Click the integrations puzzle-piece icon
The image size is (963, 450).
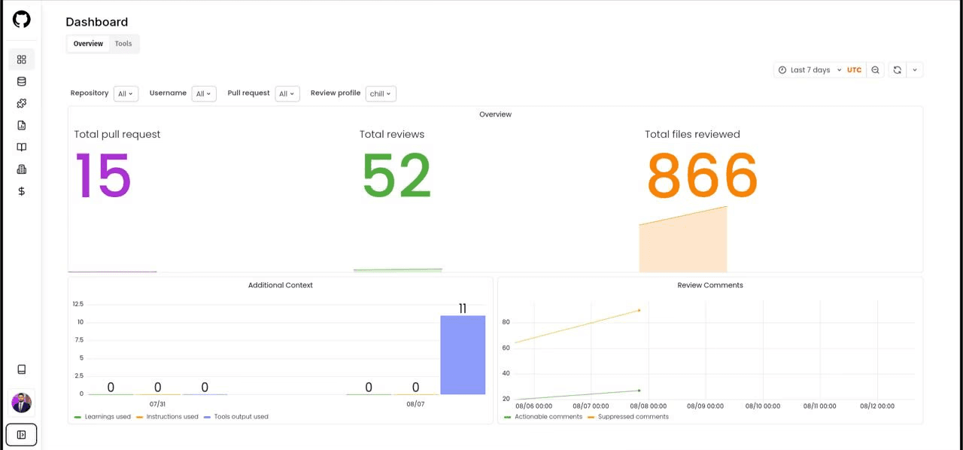[x=21, y=103]
